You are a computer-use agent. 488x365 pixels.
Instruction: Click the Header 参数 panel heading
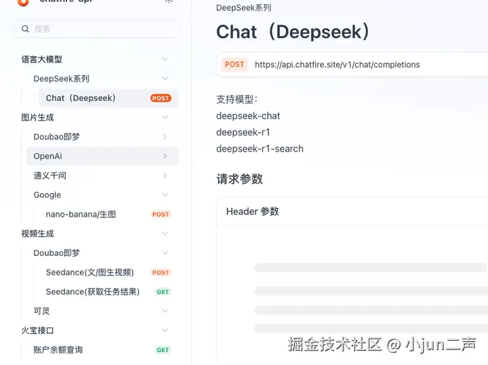pyautogui.click(x=252, y=211)
